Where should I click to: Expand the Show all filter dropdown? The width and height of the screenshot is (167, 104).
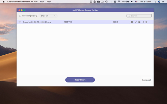(48, 16)
